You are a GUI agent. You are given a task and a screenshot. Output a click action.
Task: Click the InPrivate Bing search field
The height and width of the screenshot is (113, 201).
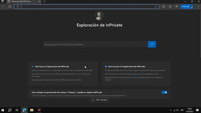point(95,45)
